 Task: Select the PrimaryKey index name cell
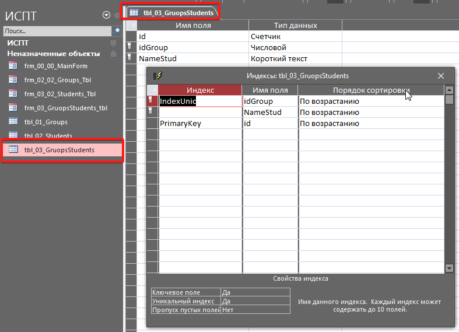pos(200,124)
